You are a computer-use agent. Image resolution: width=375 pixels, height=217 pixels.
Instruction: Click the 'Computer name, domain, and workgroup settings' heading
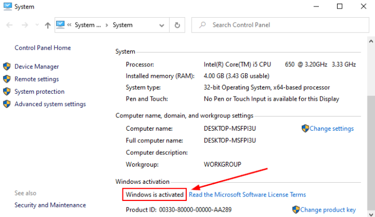pos(184,115)
